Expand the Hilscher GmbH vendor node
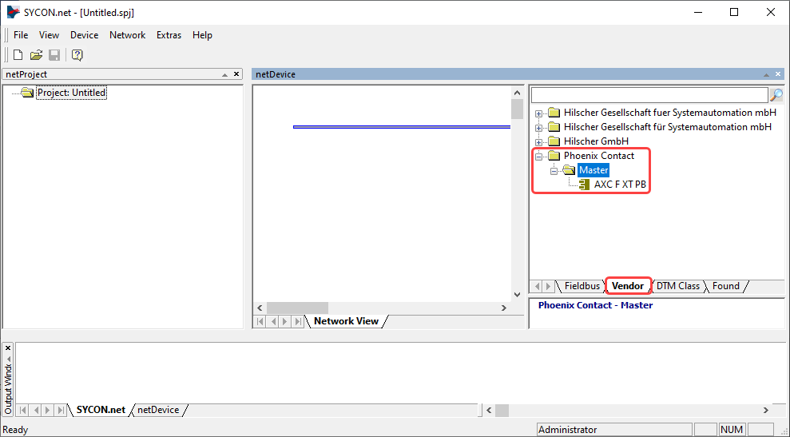The image size is (790, 437). (x=538, y=142)
